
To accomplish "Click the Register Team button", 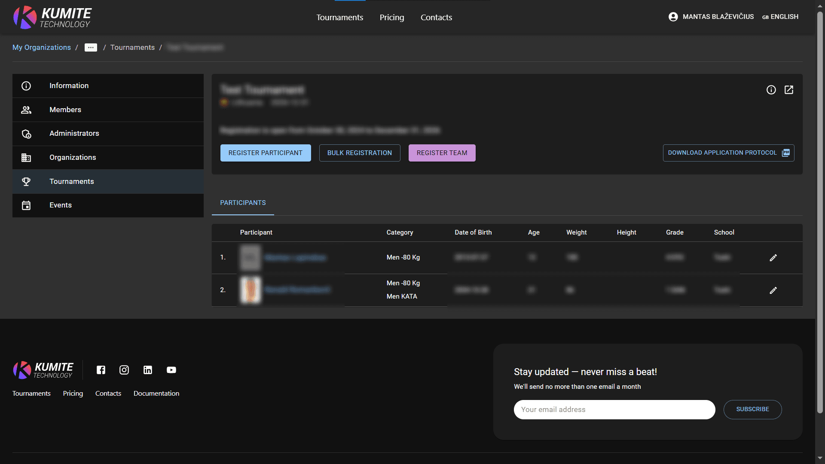I will click(x=442, y=153).
